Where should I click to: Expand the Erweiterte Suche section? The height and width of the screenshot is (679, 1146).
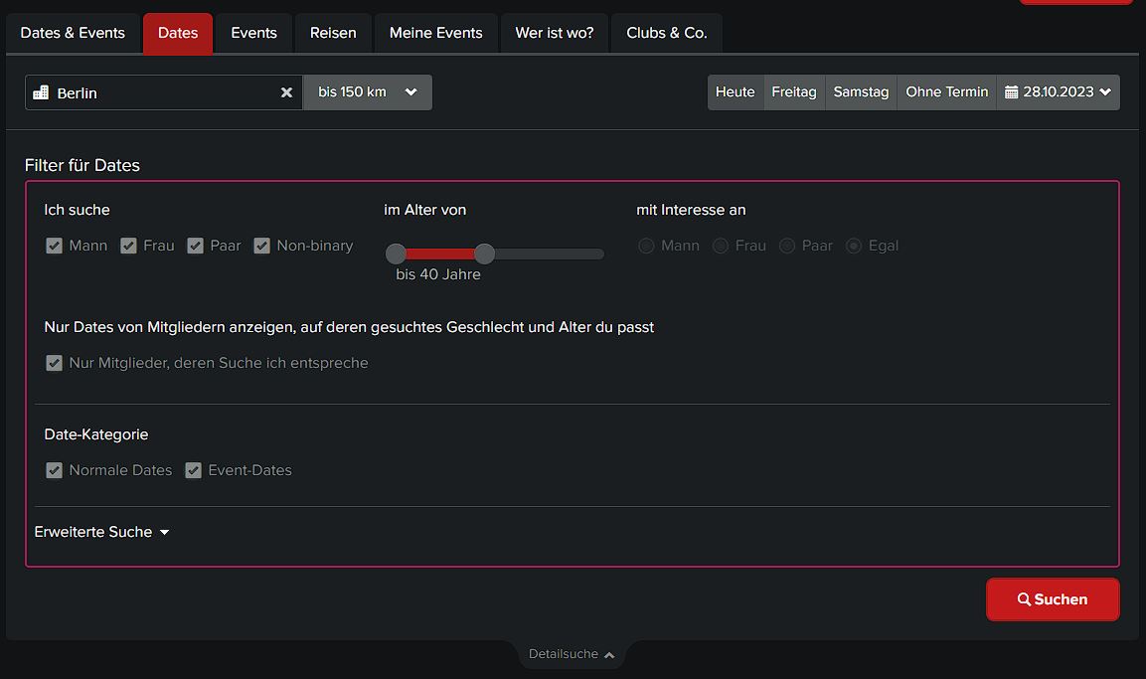(101, 532)
